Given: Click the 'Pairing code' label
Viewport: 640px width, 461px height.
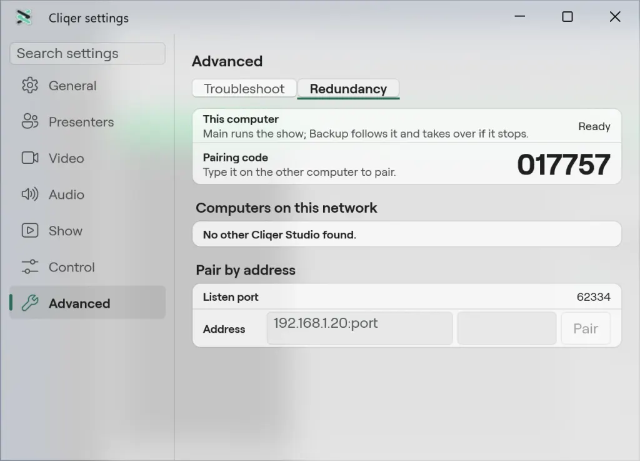Looking at the screenshot, I should coord(236,158).
